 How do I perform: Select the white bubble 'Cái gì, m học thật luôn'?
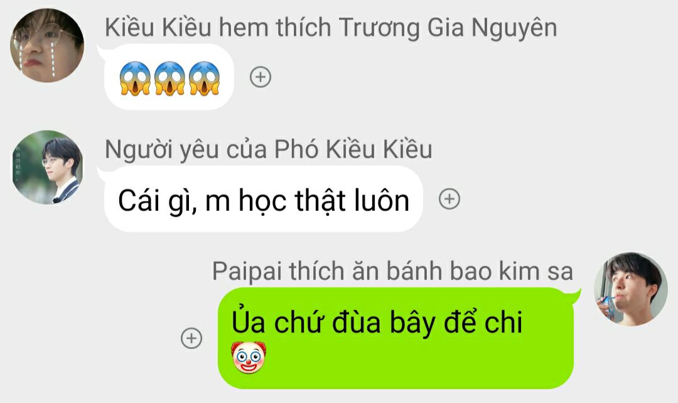tap(263, 200)
